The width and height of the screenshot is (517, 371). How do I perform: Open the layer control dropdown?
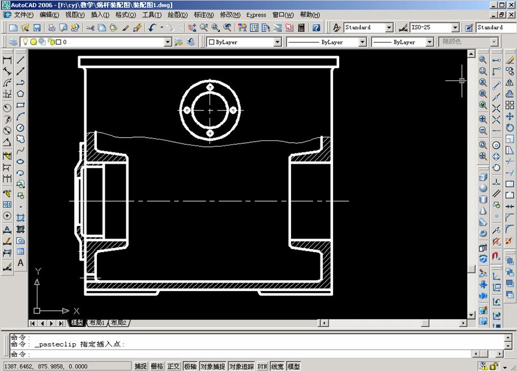(168, 41)
